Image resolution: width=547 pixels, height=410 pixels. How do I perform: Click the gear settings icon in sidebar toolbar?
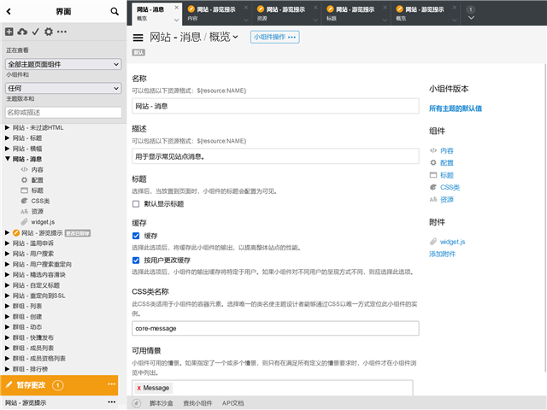[x=49, y=32]
